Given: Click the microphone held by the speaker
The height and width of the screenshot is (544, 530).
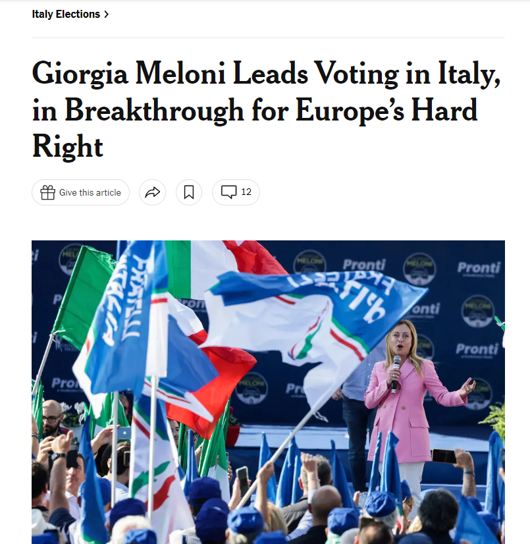Looking at the screenshot, I should pyautogui.click(x=396, y=370).
